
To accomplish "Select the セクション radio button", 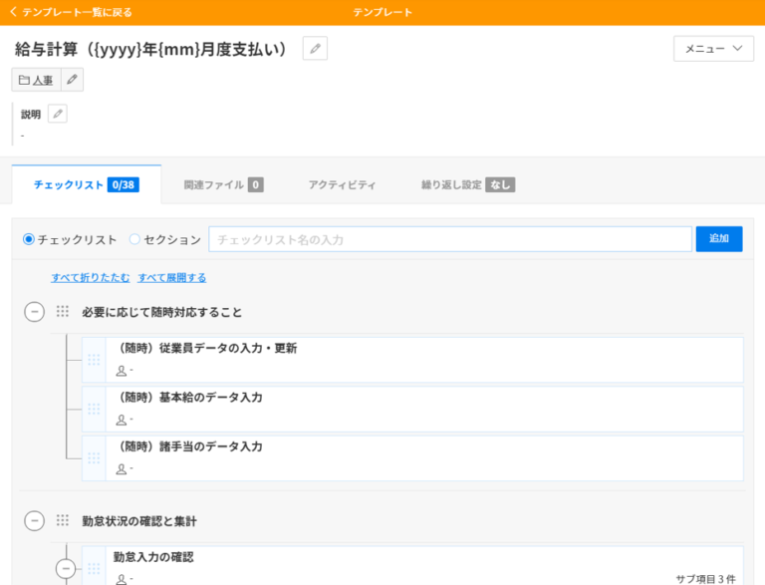I will 135,239.
